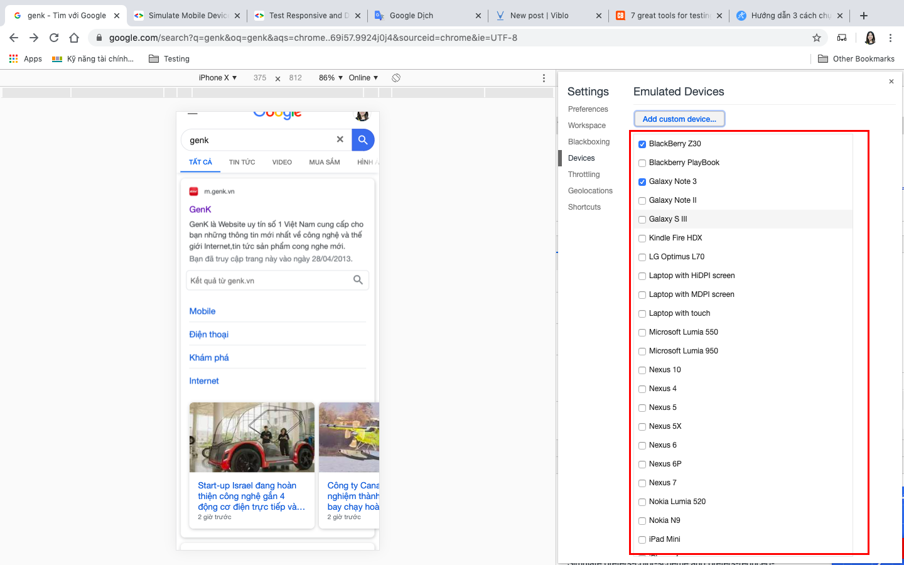The width and height of the screenshot is (904, 565).
Task: Open the browser home page
Action: click(74, 38)
